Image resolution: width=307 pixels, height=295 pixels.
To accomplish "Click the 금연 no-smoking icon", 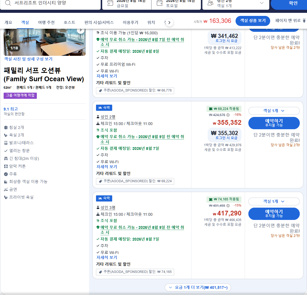I will tap(6, 190).
